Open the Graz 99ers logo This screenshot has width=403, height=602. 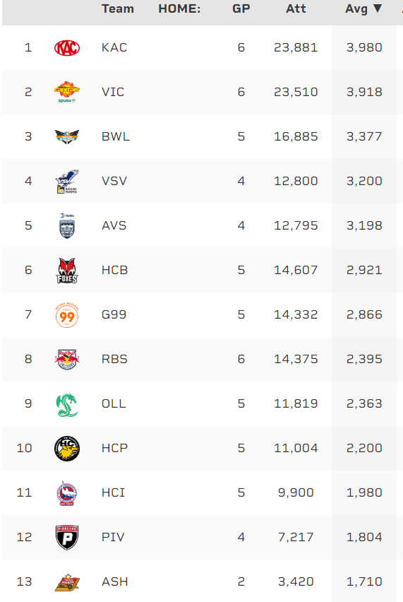pos(67,315)
